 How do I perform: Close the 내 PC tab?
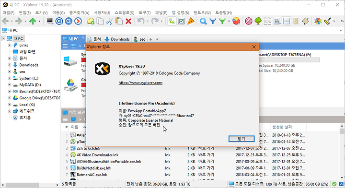(x=83, y=37)
